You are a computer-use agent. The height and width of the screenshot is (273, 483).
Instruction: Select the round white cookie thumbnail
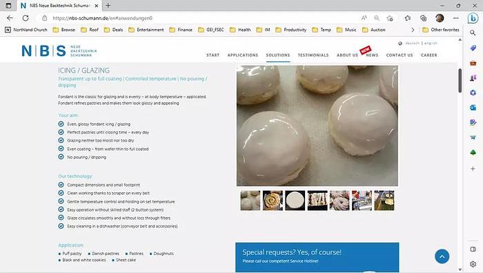click(295, 200)
